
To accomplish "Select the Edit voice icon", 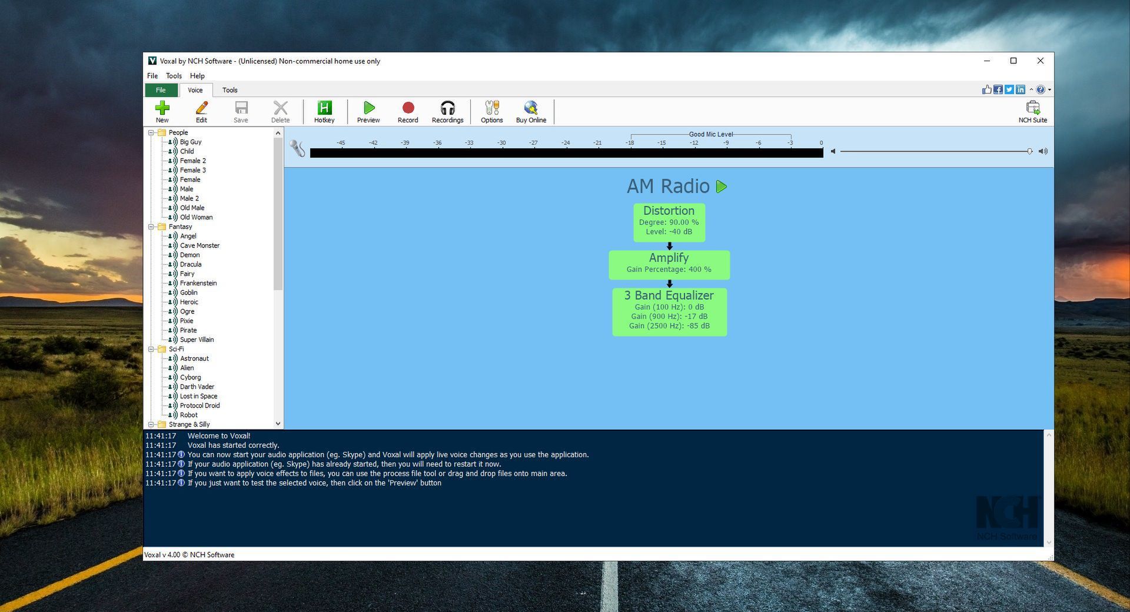I will [201, 111].
